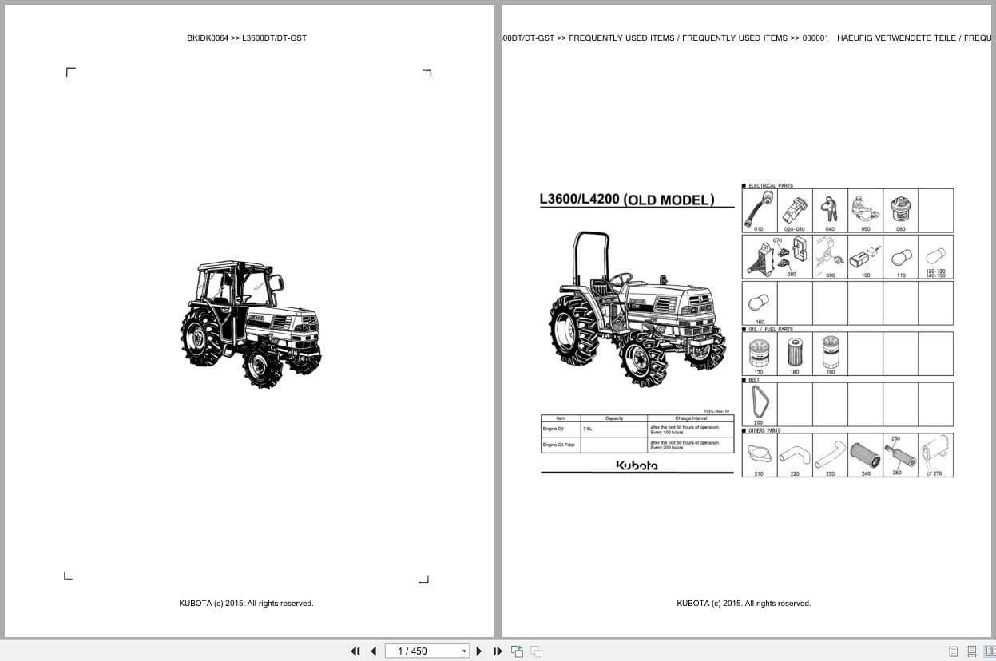
Task: Click the BELT section label
Action: 754,380
